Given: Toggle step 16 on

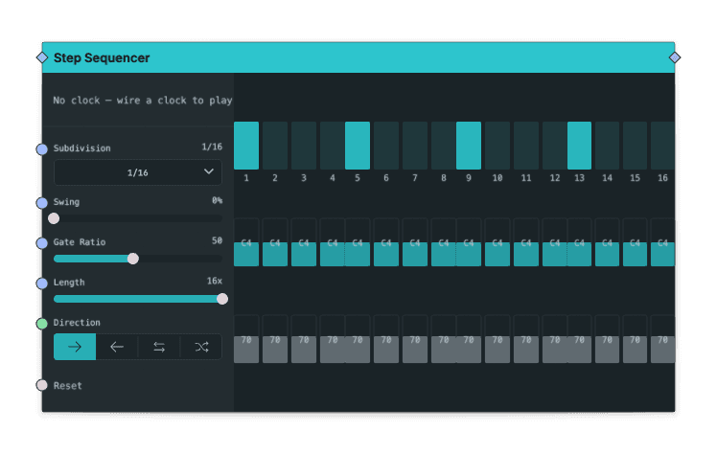Looking at the screenshot, I should (662, 146).
